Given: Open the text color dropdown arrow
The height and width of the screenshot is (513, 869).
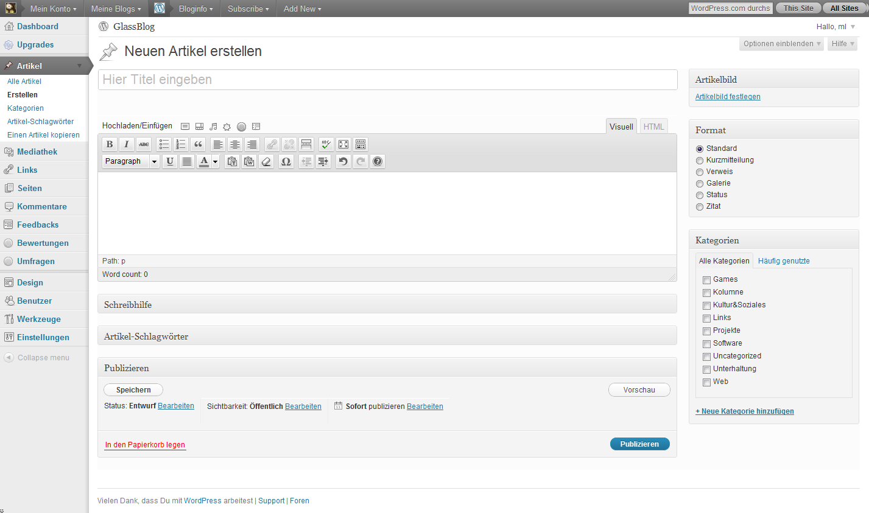Looking at the screenshot, I should (x=216, y=161).
